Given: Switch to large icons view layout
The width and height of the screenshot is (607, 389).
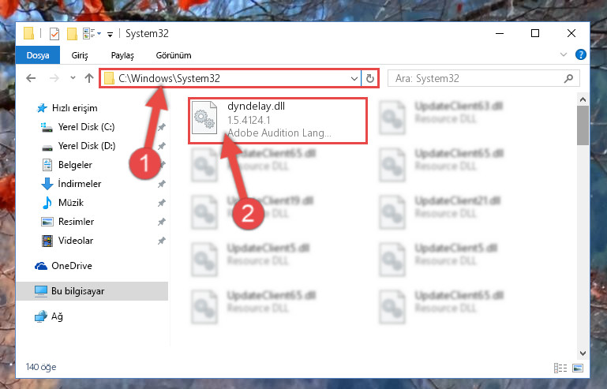Looking at the screenshot, I should click(x=578, y=368).
